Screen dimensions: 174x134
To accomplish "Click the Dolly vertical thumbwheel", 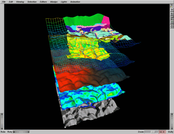I will (x=172, y=121).
